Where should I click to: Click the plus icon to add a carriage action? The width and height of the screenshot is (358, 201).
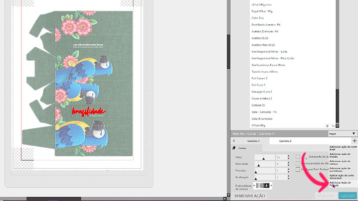(x=355, y=141)
